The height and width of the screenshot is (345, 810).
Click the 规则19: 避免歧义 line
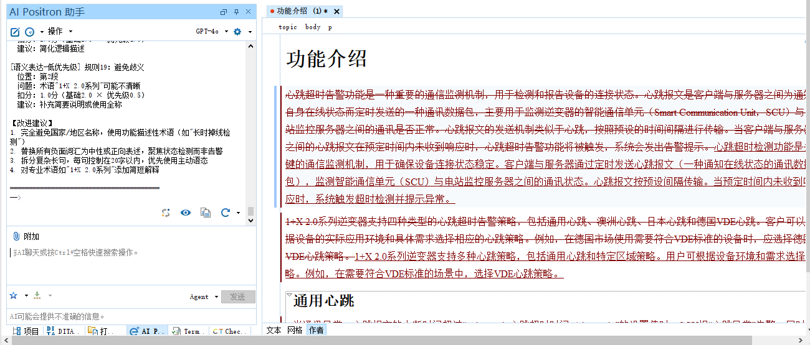pyautogui.click(x=115, y=67)
